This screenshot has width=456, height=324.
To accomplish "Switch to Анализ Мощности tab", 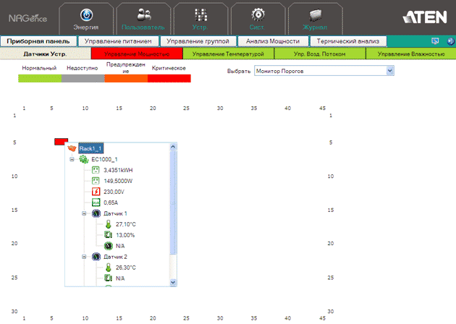I will coord(273,41).
